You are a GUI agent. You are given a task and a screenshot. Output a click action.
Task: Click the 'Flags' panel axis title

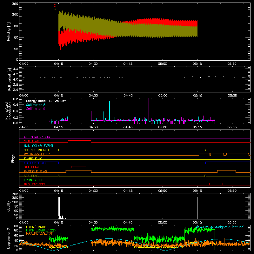pos(13,158)
